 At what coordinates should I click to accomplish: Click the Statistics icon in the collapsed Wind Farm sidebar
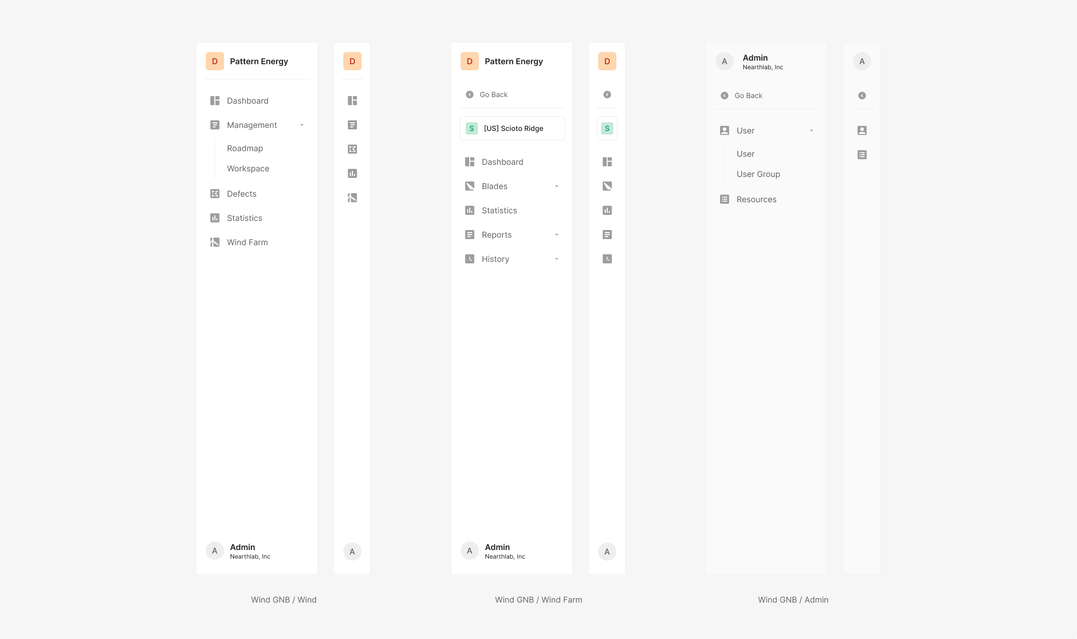click(607, 210)
